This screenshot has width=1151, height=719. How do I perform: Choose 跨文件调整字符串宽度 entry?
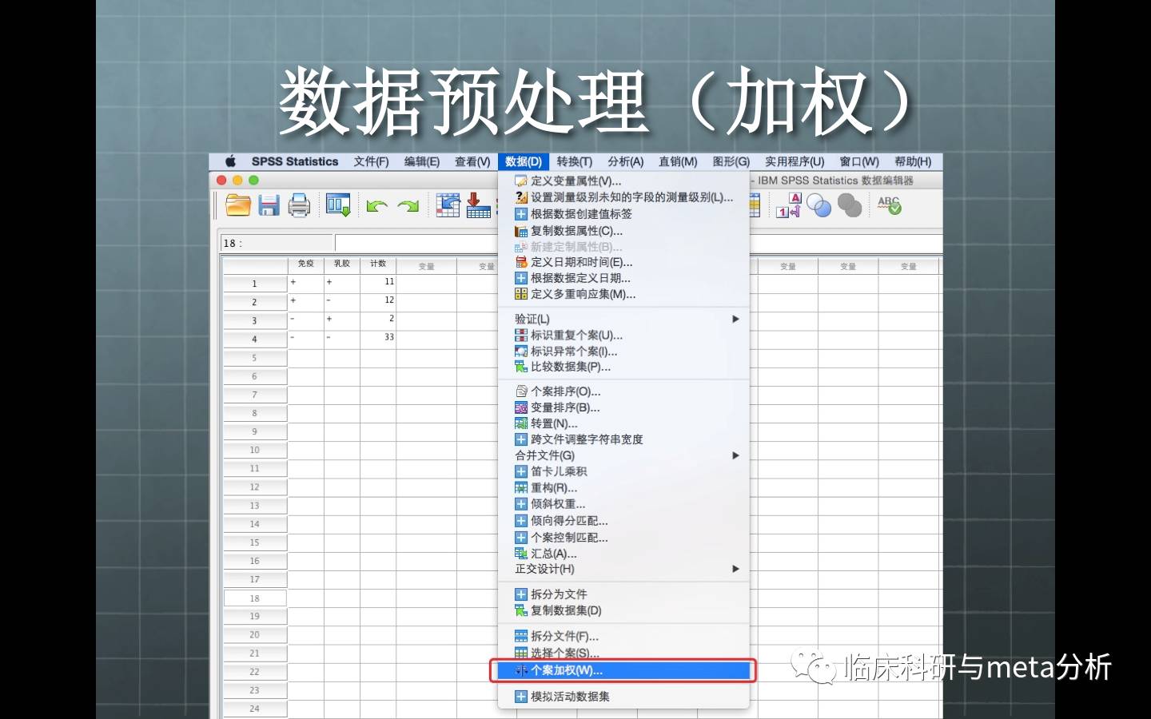pyautogui.click(x=623, y=439)
